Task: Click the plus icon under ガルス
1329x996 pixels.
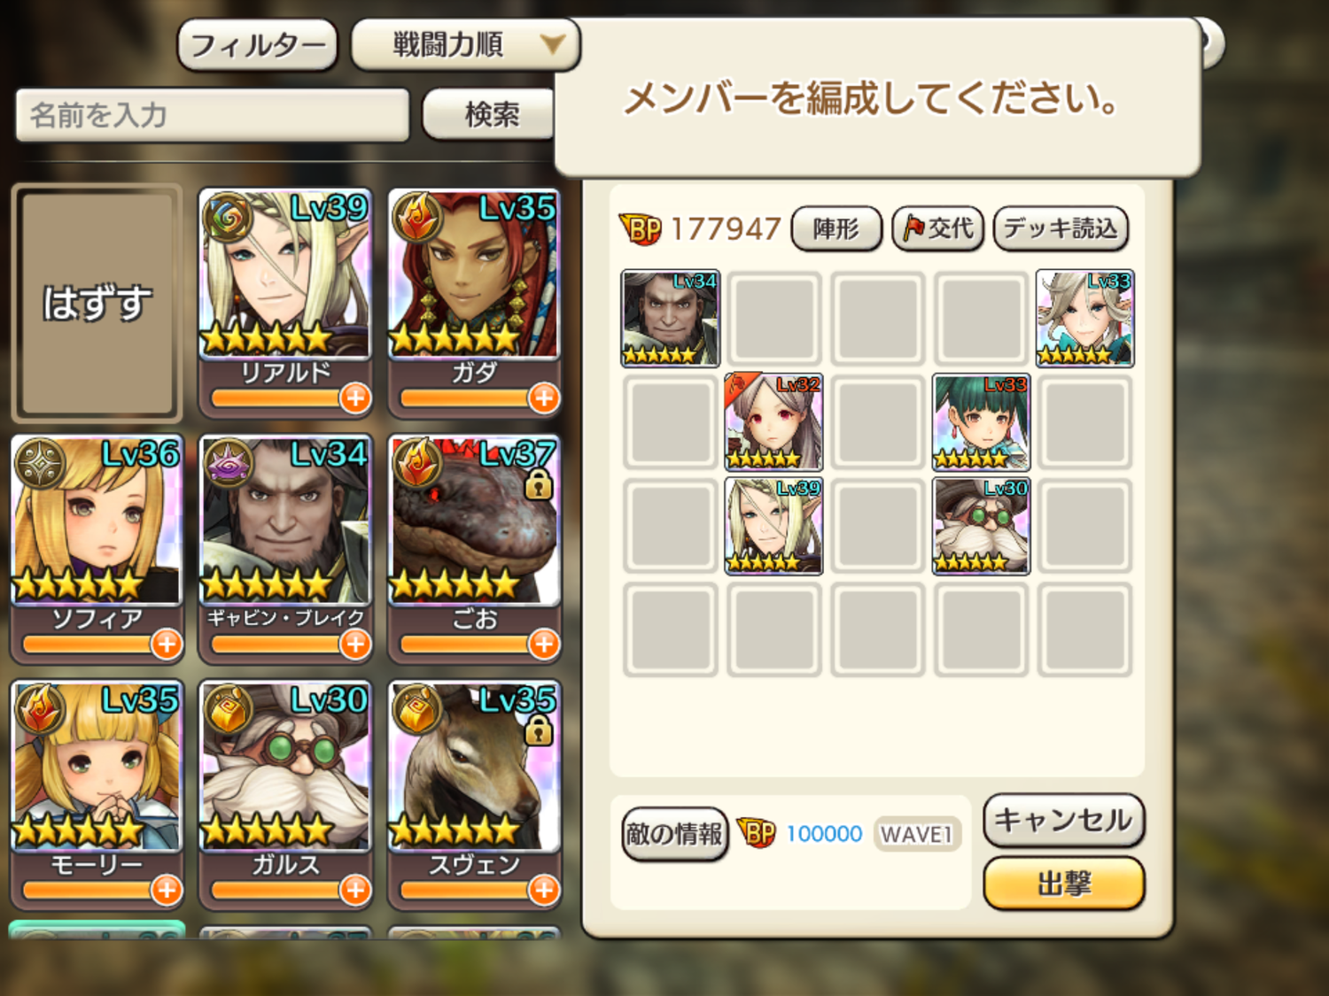Action: click(355, 890)
